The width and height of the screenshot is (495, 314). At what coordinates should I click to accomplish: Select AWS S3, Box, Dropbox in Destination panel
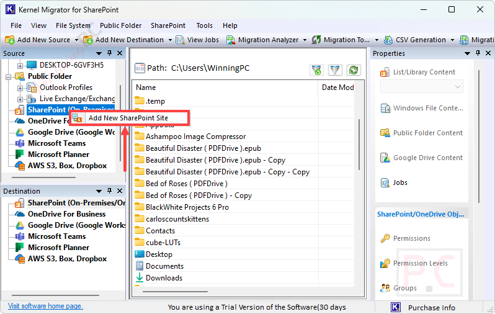67,259
